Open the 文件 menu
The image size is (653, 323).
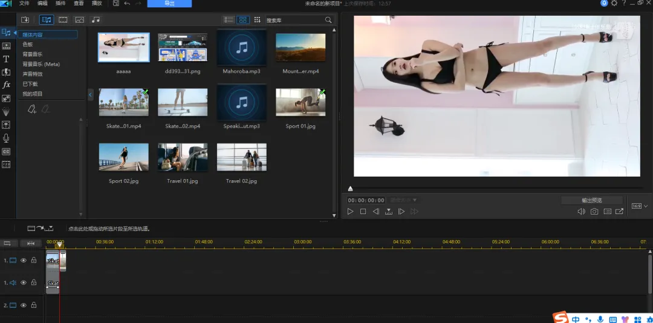(x=24, y=4)
